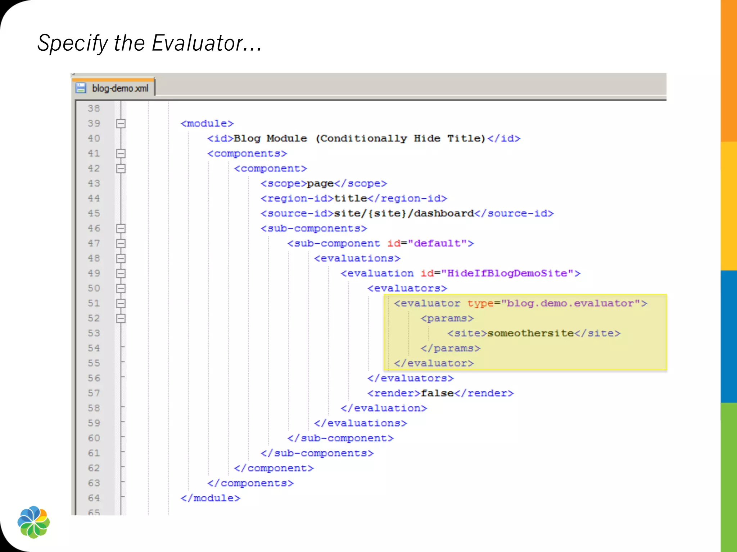Click the closing </module> tag
Screen dimensions: 737x552
211,498
